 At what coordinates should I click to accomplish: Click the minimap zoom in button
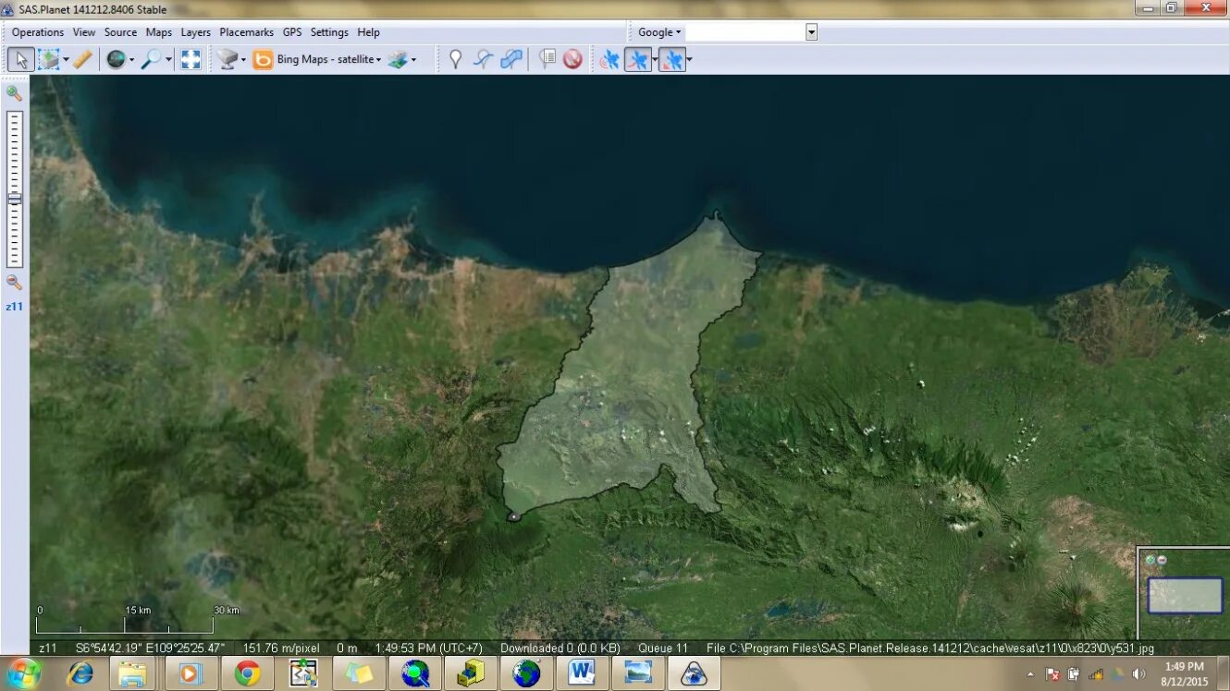click(x=1150, y=560)
